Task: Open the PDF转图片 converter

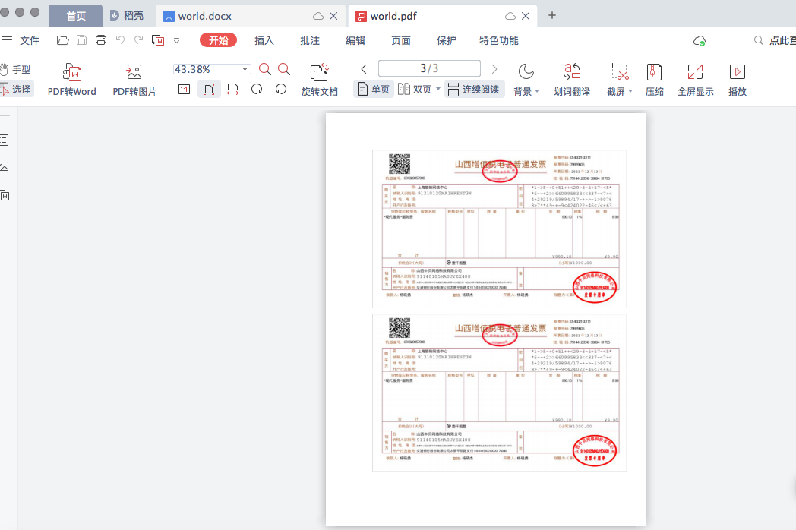Action: [134, 78]
